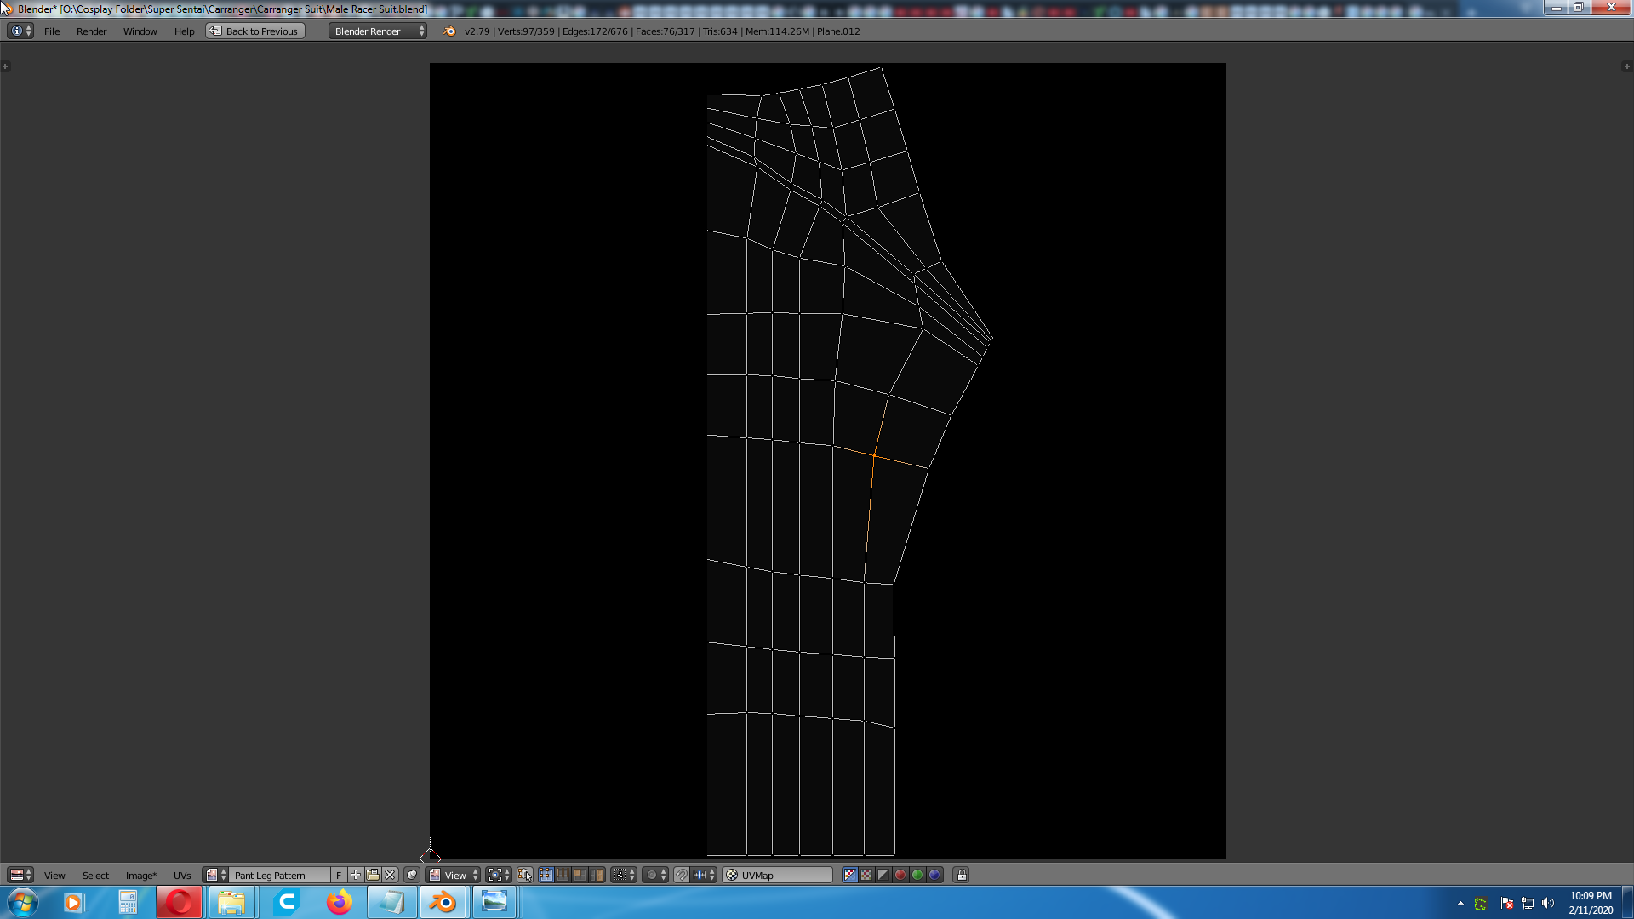Click the pin image icon

412,875
